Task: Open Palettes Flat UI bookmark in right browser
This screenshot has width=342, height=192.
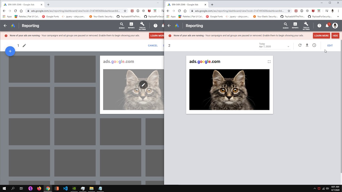Action: [191, 17]
